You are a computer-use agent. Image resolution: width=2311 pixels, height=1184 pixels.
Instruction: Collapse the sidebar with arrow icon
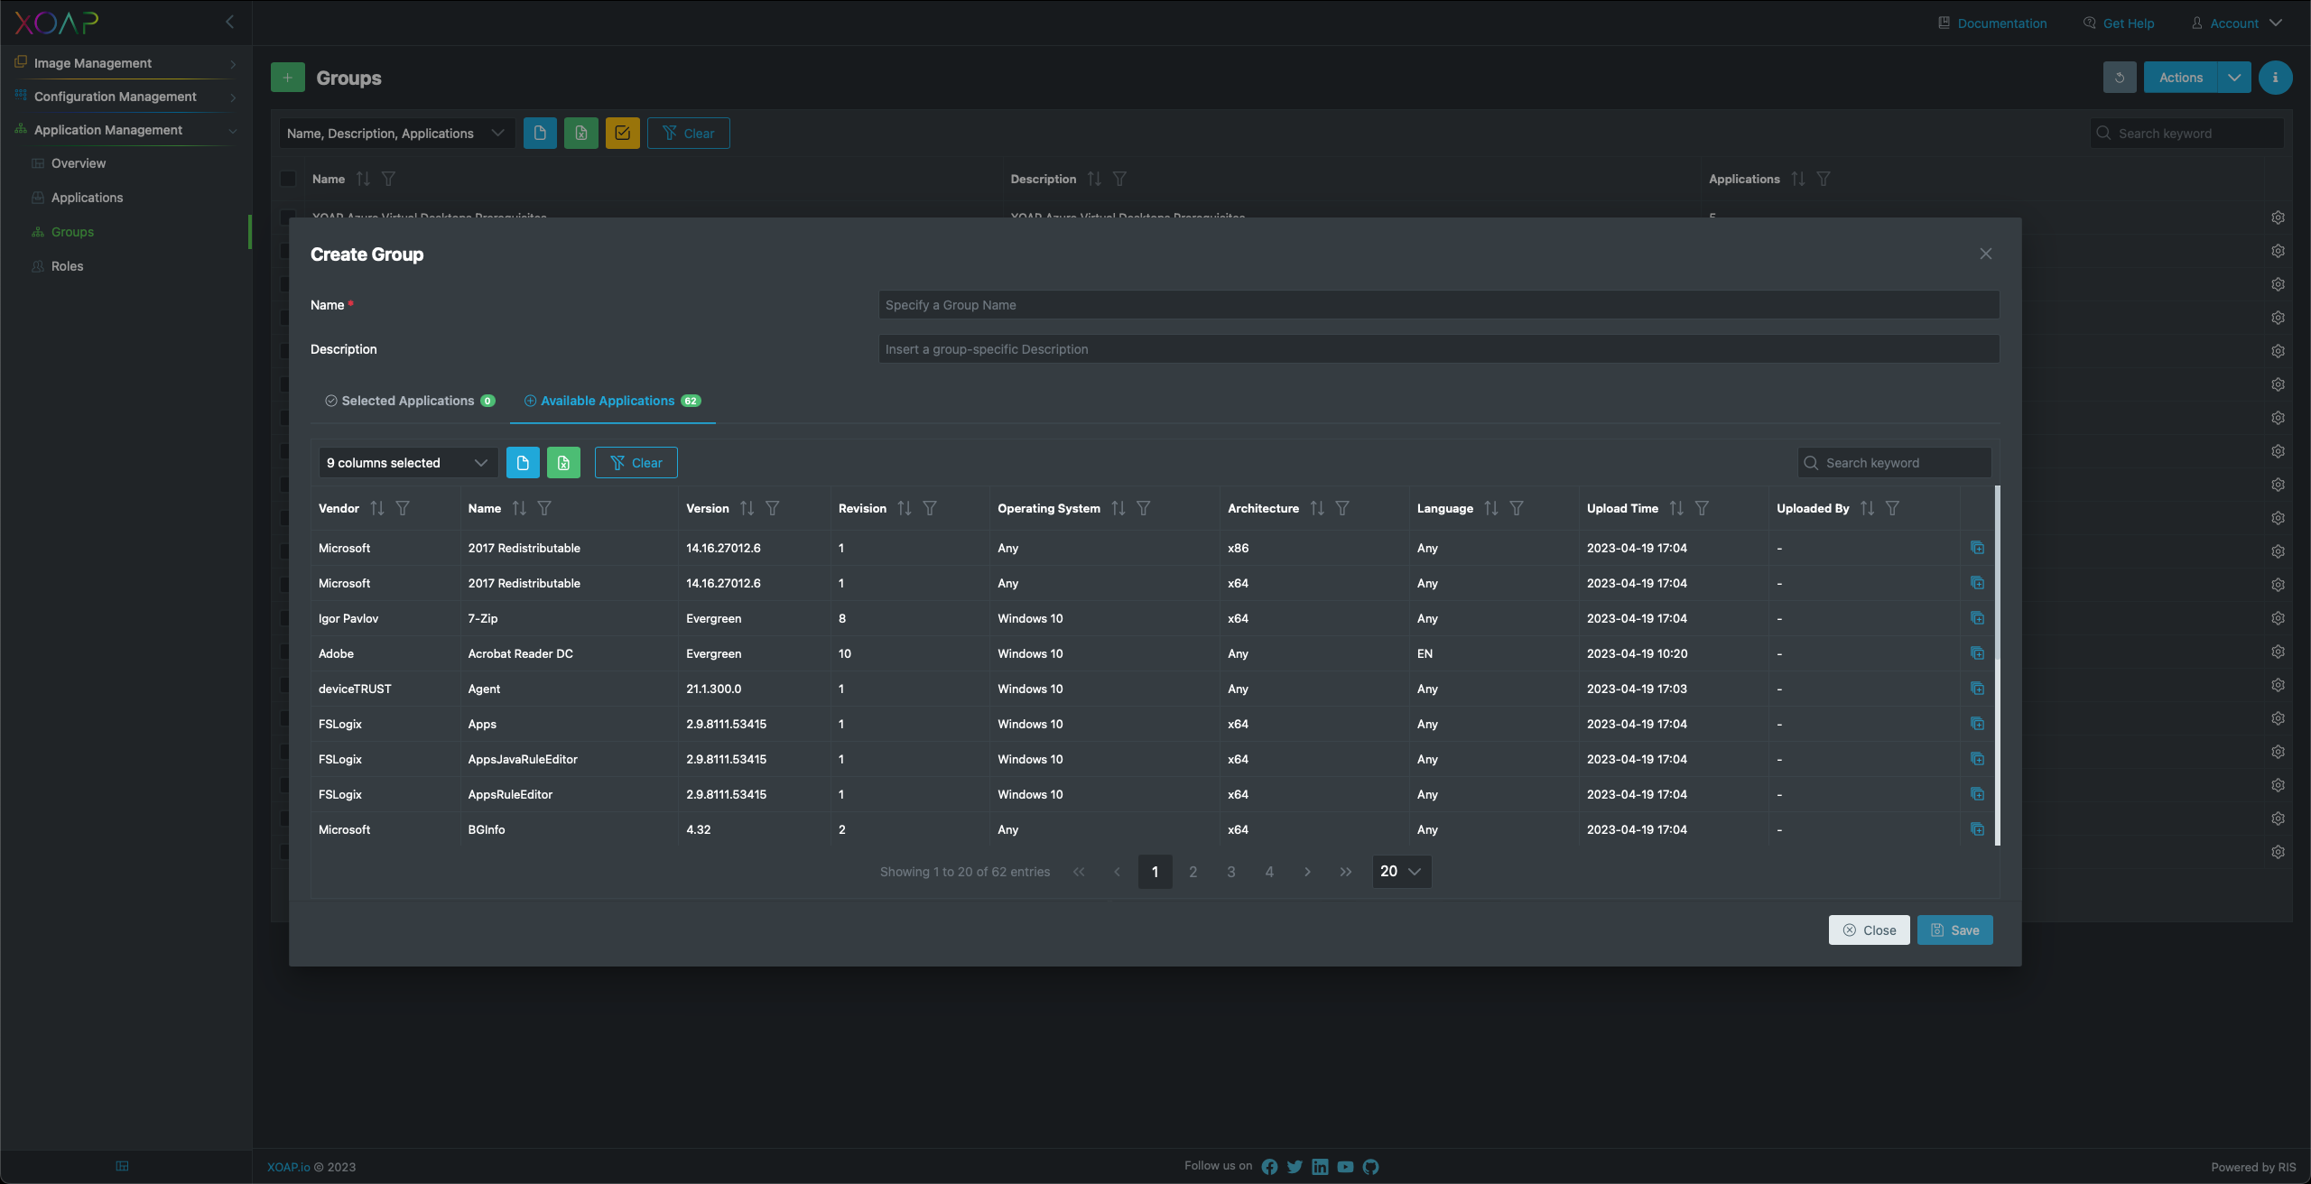tap(230, 22)
